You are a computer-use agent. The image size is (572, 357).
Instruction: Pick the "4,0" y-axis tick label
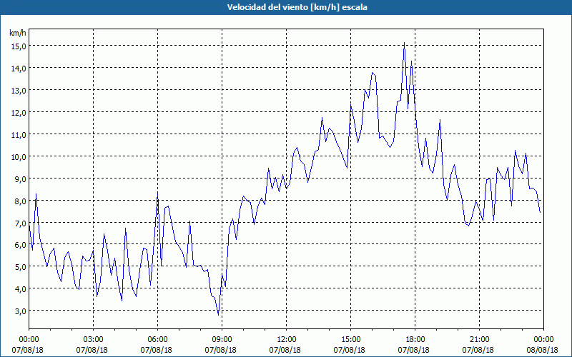coord(20,289)
